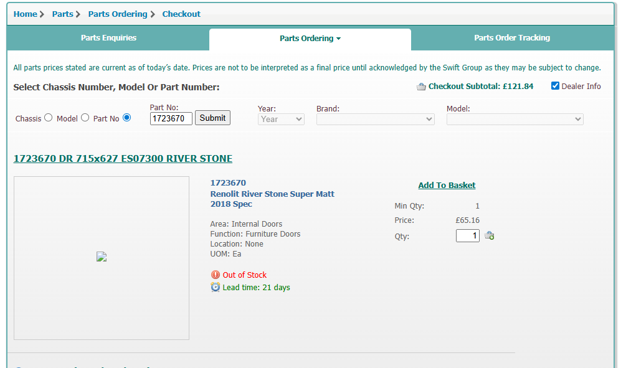Open the Model dropdown list
This screenshot has height=368, width=631.
515,119
